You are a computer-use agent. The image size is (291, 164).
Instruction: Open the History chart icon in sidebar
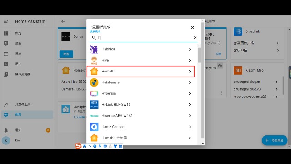tap(6, 64)
